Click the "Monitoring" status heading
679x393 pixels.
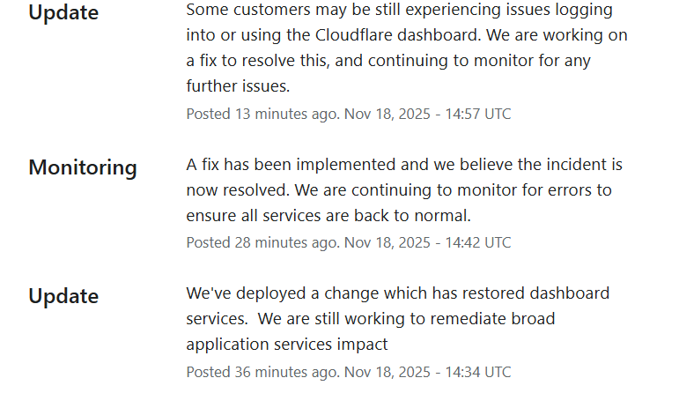click(83, 167)
